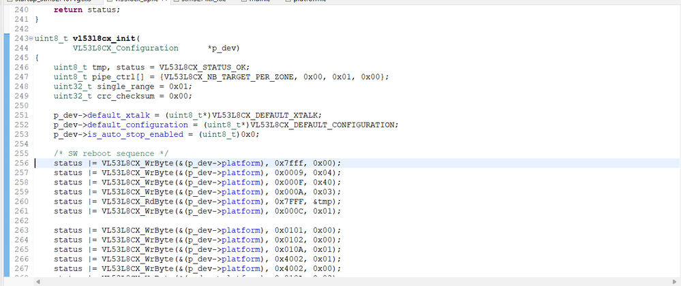Click 'status' variable on line 259
The image size is (681, 286).
[x=68, y=192]
